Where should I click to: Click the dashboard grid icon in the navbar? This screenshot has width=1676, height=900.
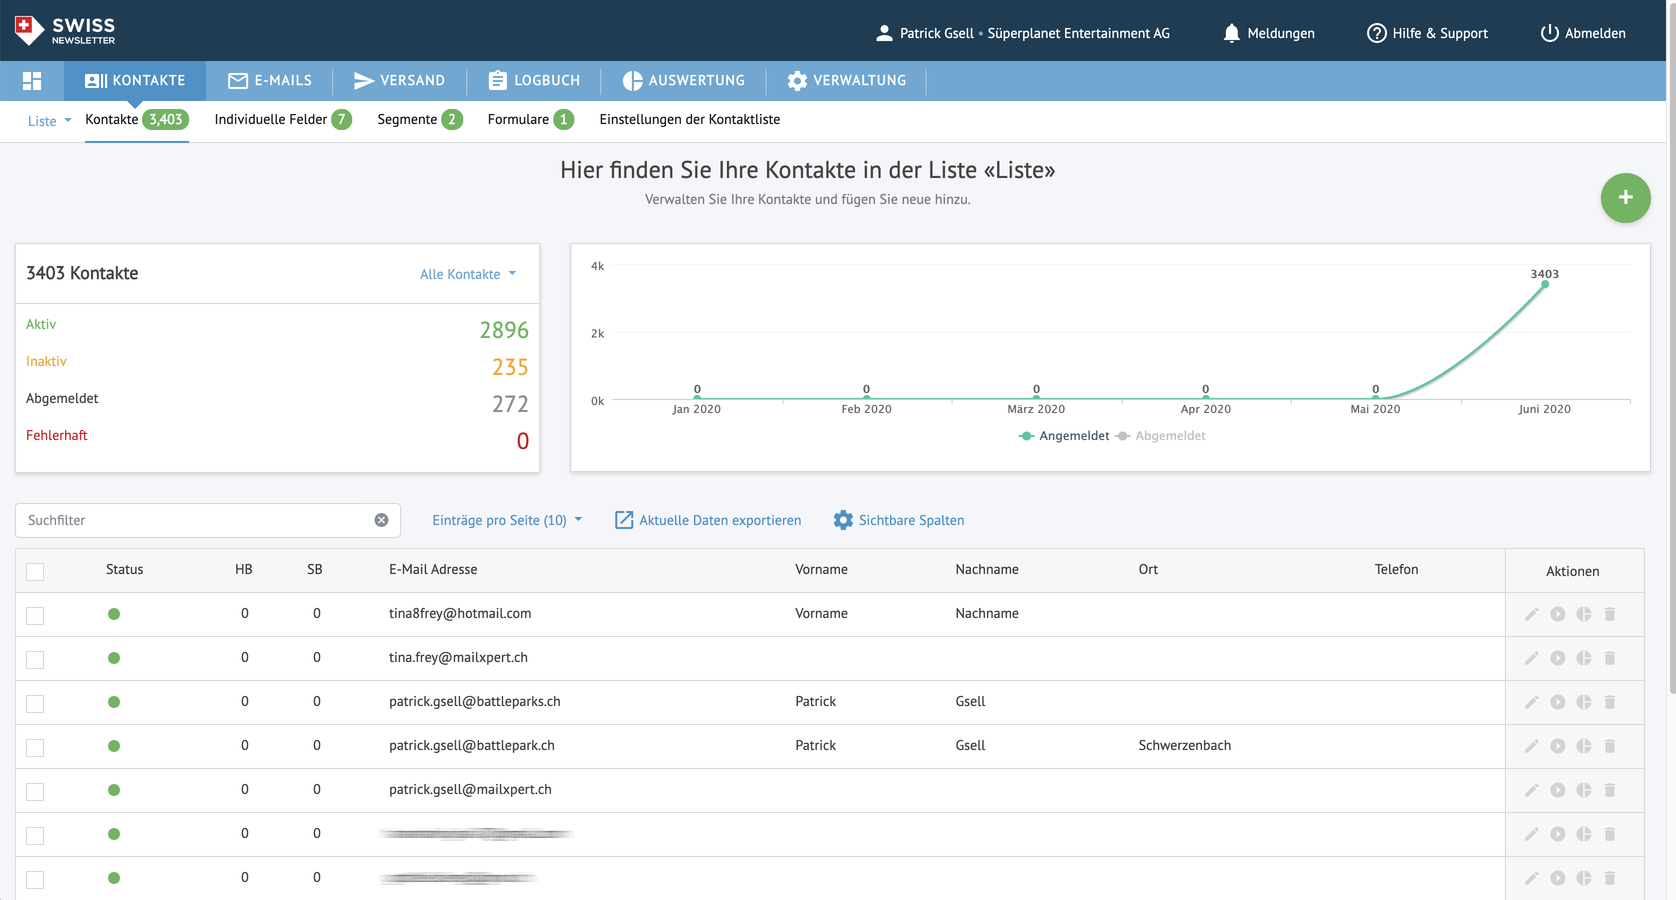(32, 80)
